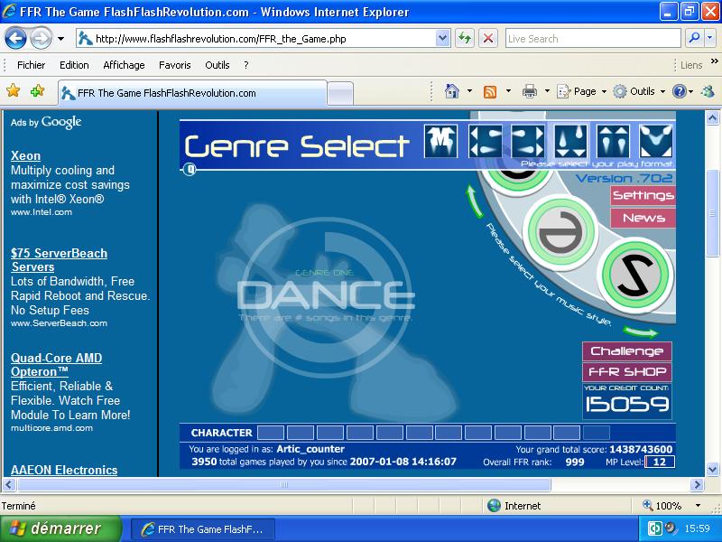Click the Help question mark icon
The image size is (722, 542).
tap(680, 91)
